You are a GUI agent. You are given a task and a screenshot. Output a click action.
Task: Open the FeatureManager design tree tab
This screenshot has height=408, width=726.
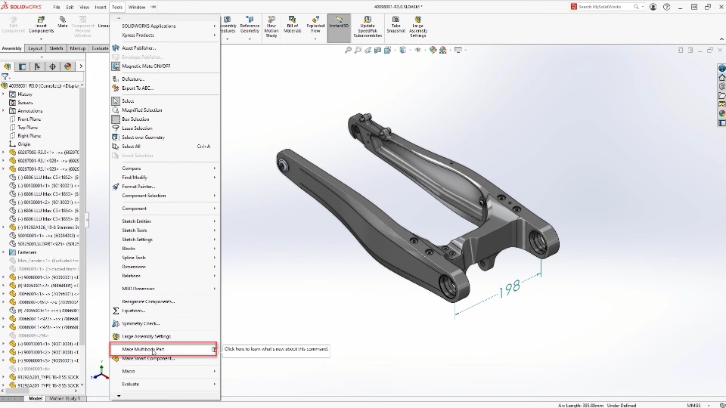7,66
